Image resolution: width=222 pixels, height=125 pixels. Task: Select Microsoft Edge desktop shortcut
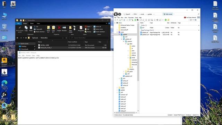(x=4, y=85)
